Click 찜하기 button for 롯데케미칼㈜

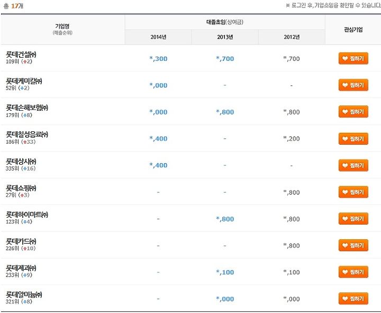[353, 85]
